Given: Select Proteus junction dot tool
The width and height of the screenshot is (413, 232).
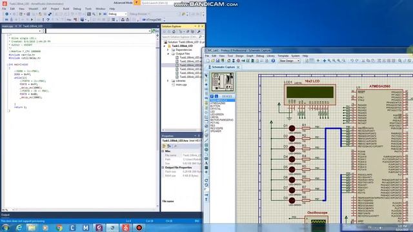Looking at the screenshot, I should 206,84.
